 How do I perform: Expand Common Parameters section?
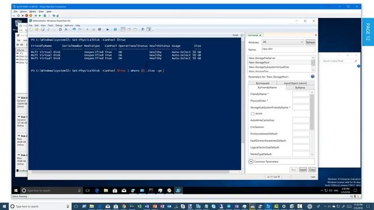pos(251,162)
